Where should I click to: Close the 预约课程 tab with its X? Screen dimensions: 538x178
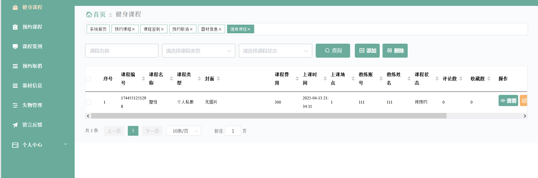click(x=133, y=29)
